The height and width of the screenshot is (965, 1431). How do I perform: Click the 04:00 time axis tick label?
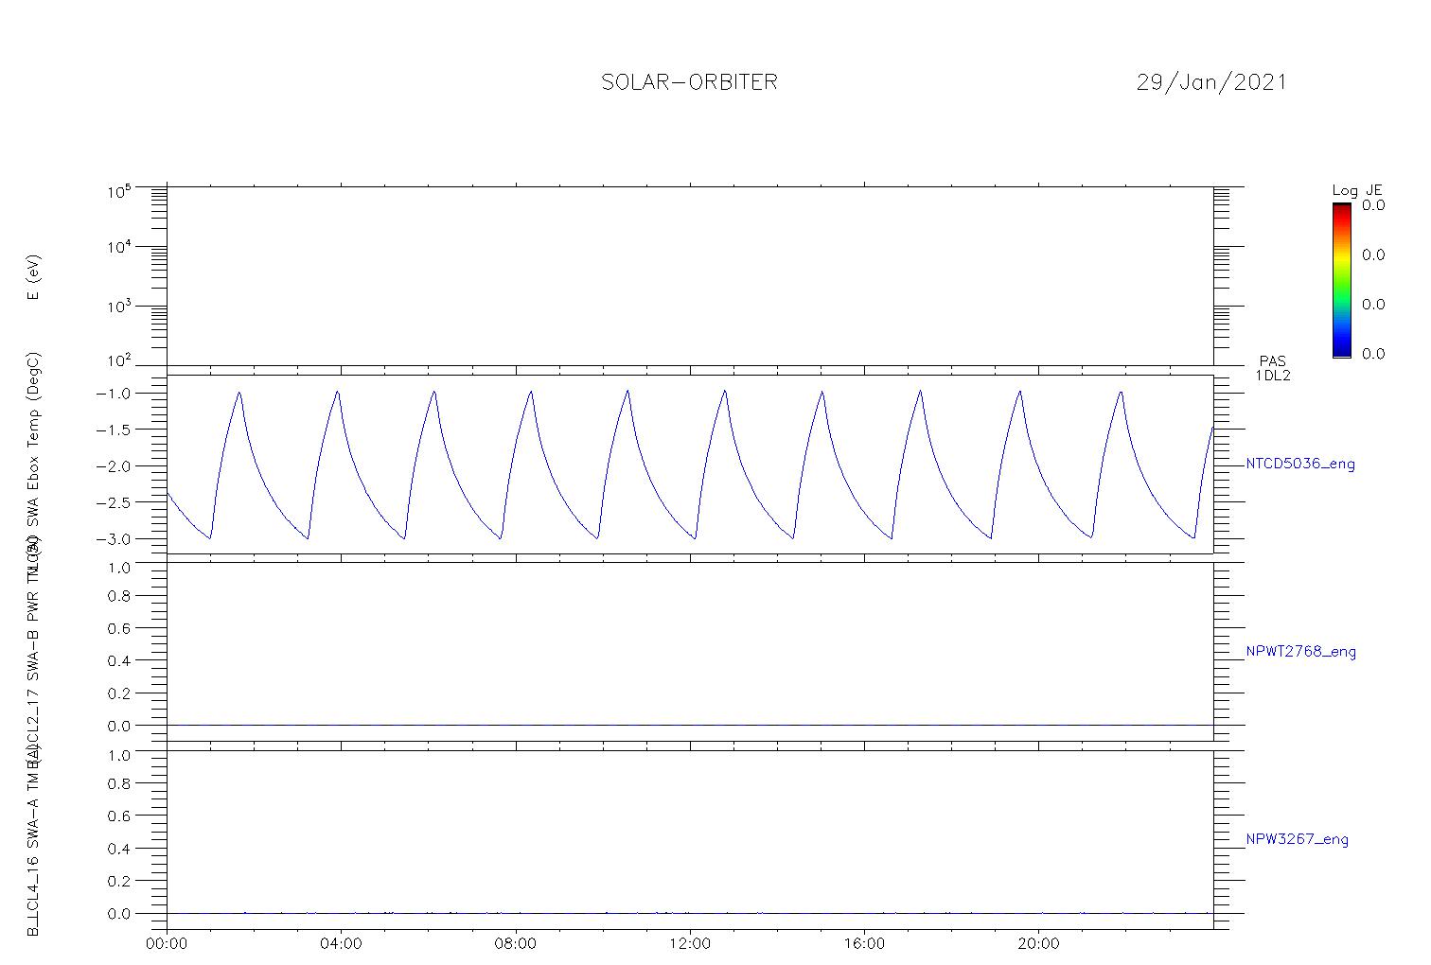tap(341, 944)
